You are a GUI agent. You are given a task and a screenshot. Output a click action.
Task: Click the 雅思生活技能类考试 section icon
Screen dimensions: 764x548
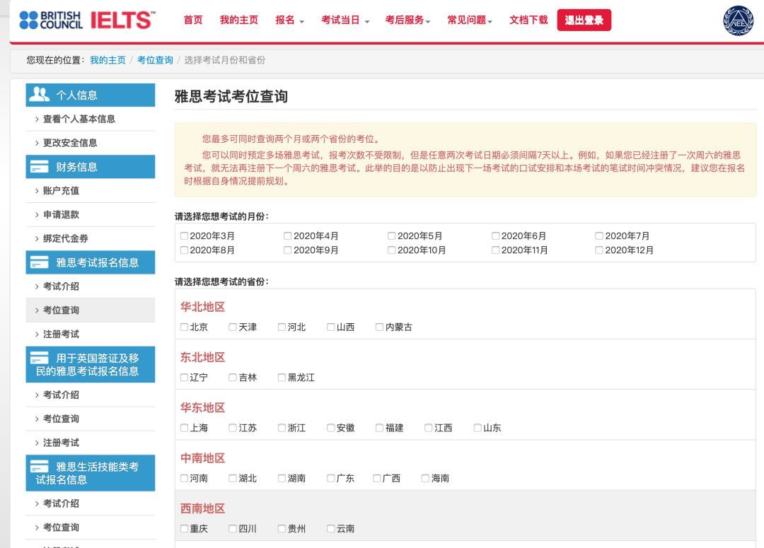(40, 467)
